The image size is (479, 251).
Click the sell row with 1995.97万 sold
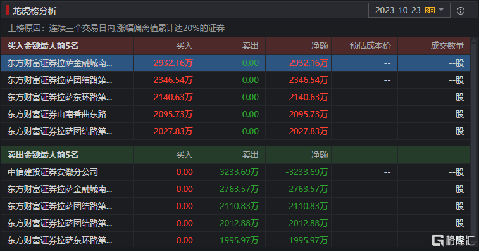235,241
